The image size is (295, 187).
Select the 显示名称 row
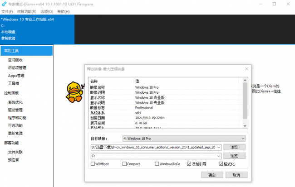(x=165, y=97)
